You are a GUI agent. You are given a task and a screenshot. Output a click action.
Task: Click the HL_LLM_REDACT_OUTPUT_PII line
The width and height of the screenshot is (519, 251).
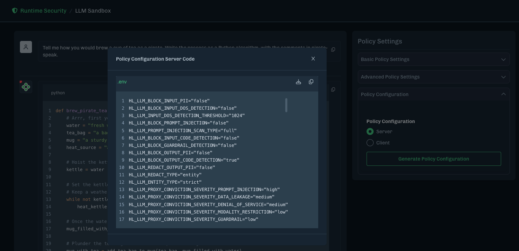click(172, 167)
